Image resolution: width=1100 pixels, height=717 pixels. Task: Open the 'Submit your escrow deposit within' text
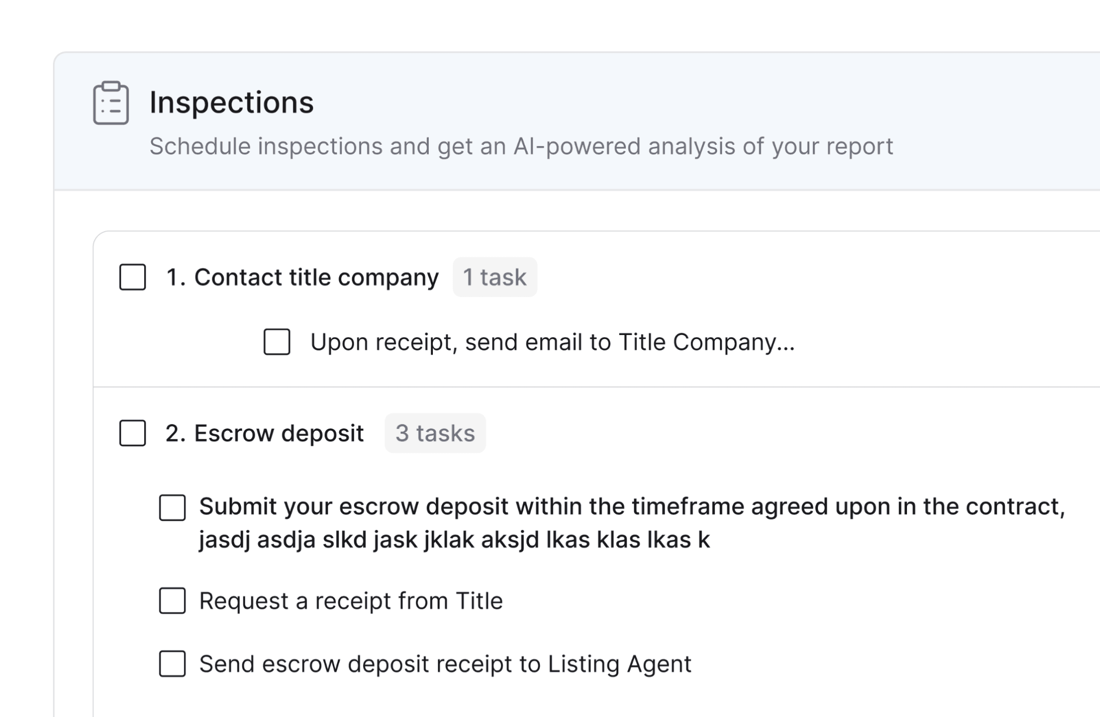(x=632, y=507)
